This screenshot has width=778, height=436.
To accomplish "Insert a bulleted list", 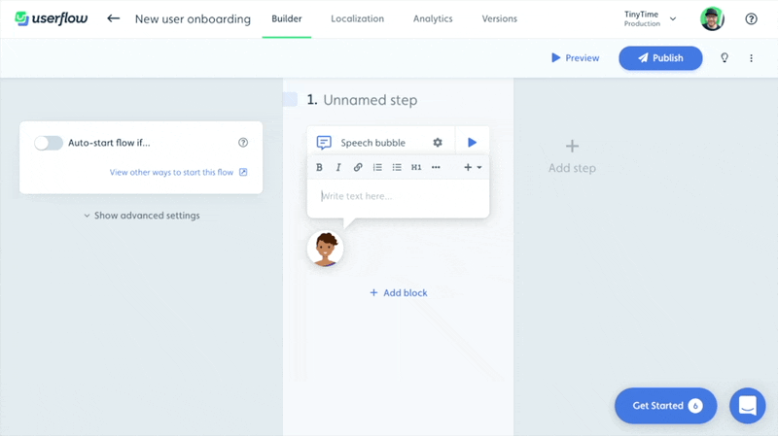I will coord(397,167).
